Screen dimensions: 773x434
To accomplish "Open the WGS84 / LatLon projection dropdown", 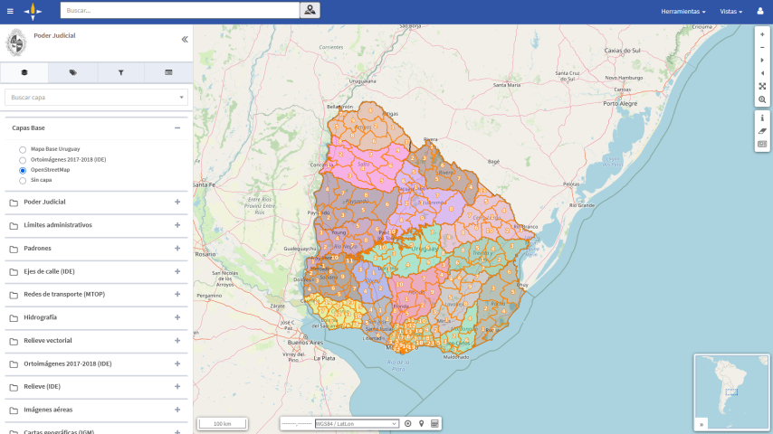I will 357,424.
